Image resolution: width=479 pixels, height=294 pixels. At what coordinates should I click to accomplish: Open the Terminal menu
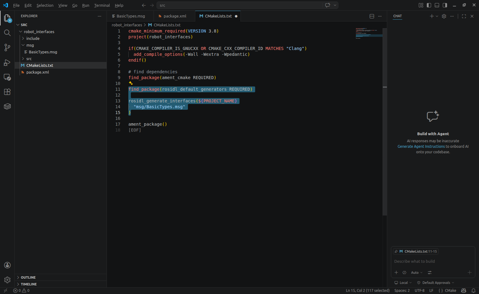tap(102, 5)
